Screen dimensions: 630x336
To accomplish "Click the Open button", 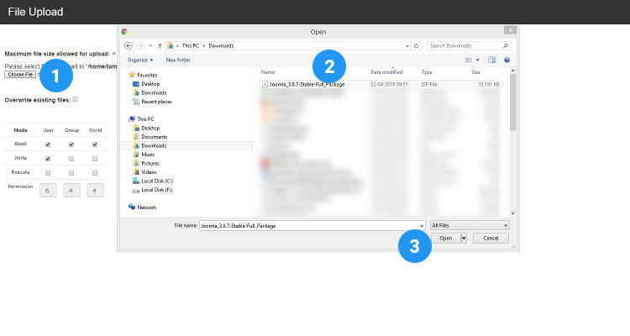I will [445, 239].
